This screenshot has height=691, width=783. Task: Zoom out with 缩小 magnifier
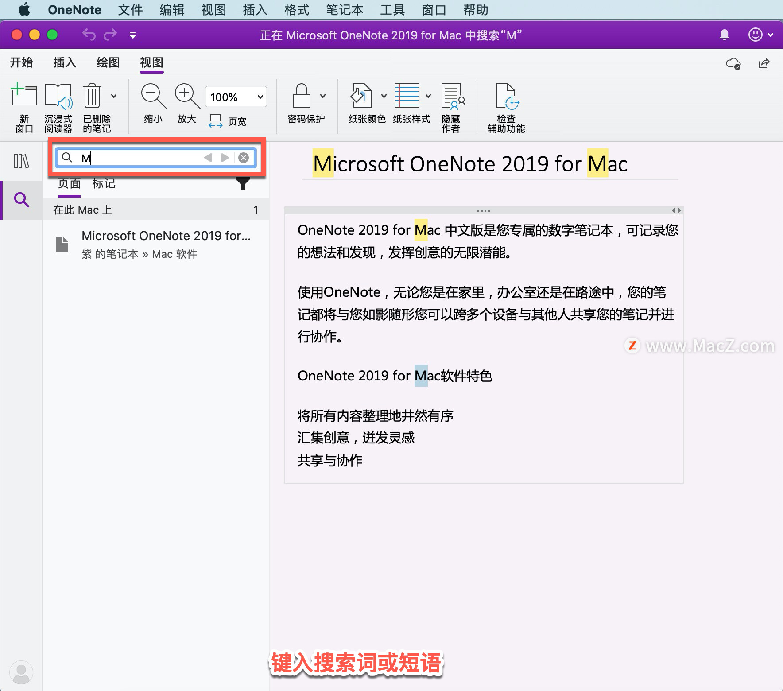click(x=153, y=103)
